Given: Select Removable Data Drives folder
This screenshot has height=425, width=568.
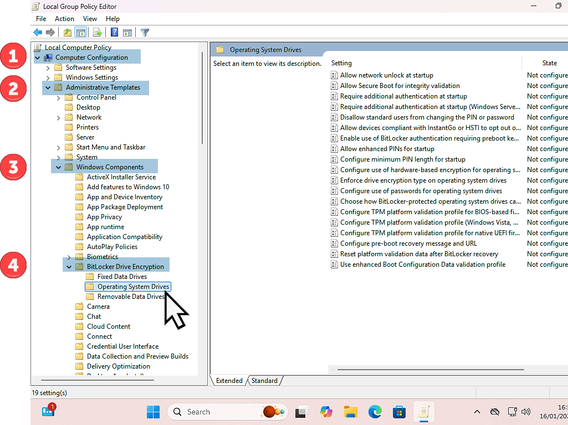Looking at the screenshot, I should [x=131, y=297].
